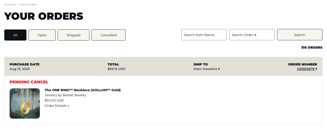This screenshot has width=327, height=135.
Task: Click the Your Orders breadcrumb item
Action: coord(29,5)
